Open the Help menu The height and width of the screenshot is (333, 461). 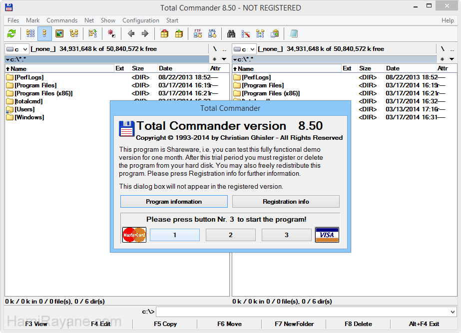click(x=448, y=20)
